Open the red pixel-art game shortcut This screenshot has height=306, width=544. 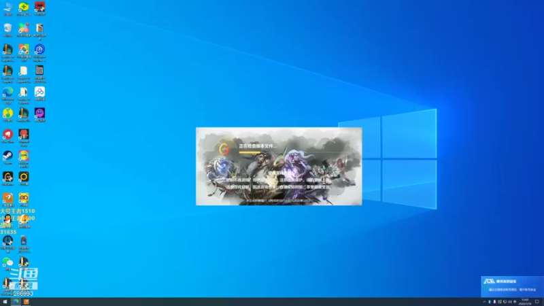coord(39,8)
